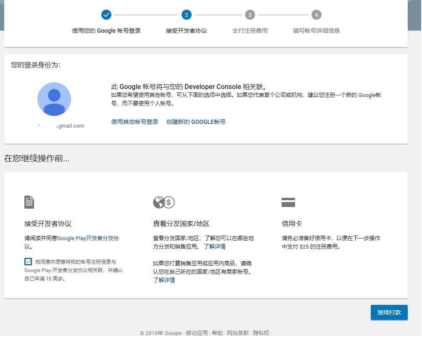Click the 您的登录身份为 heading
Image resolution: width=422 pixels, height=338 pixels.
[36, 65]
